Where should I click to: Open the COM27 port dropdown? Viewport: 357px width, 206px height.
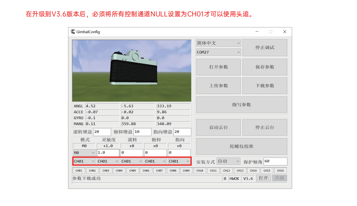tap(218, 52)
